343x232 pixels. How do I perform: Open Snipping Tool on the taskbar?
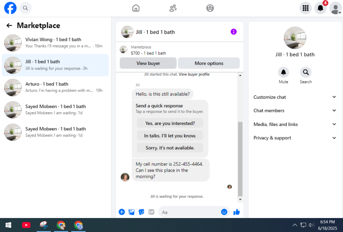click(x=44, y=225)
